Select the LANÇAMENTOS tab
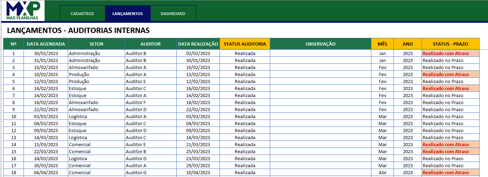This screenshot has width=488, height=177. click(128, 14)
